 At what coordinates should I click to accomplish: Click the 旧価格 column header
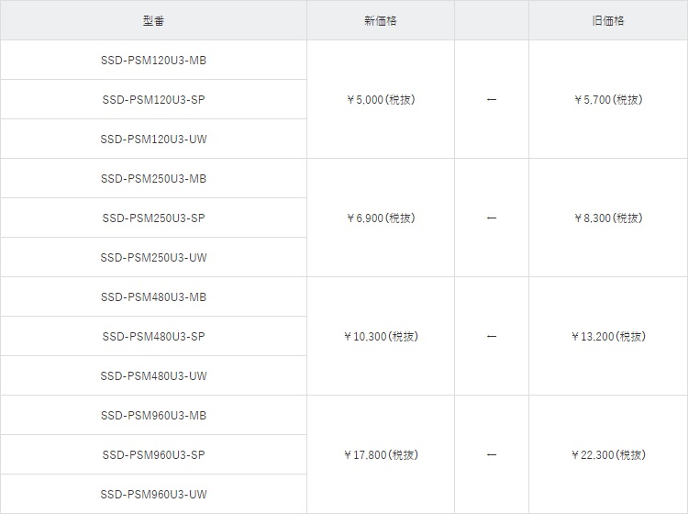pos(607,20)
